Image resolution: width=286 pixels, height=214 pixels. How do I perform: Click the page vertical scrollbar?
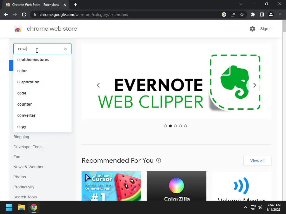pyautogui.click(x=284, y=26)
